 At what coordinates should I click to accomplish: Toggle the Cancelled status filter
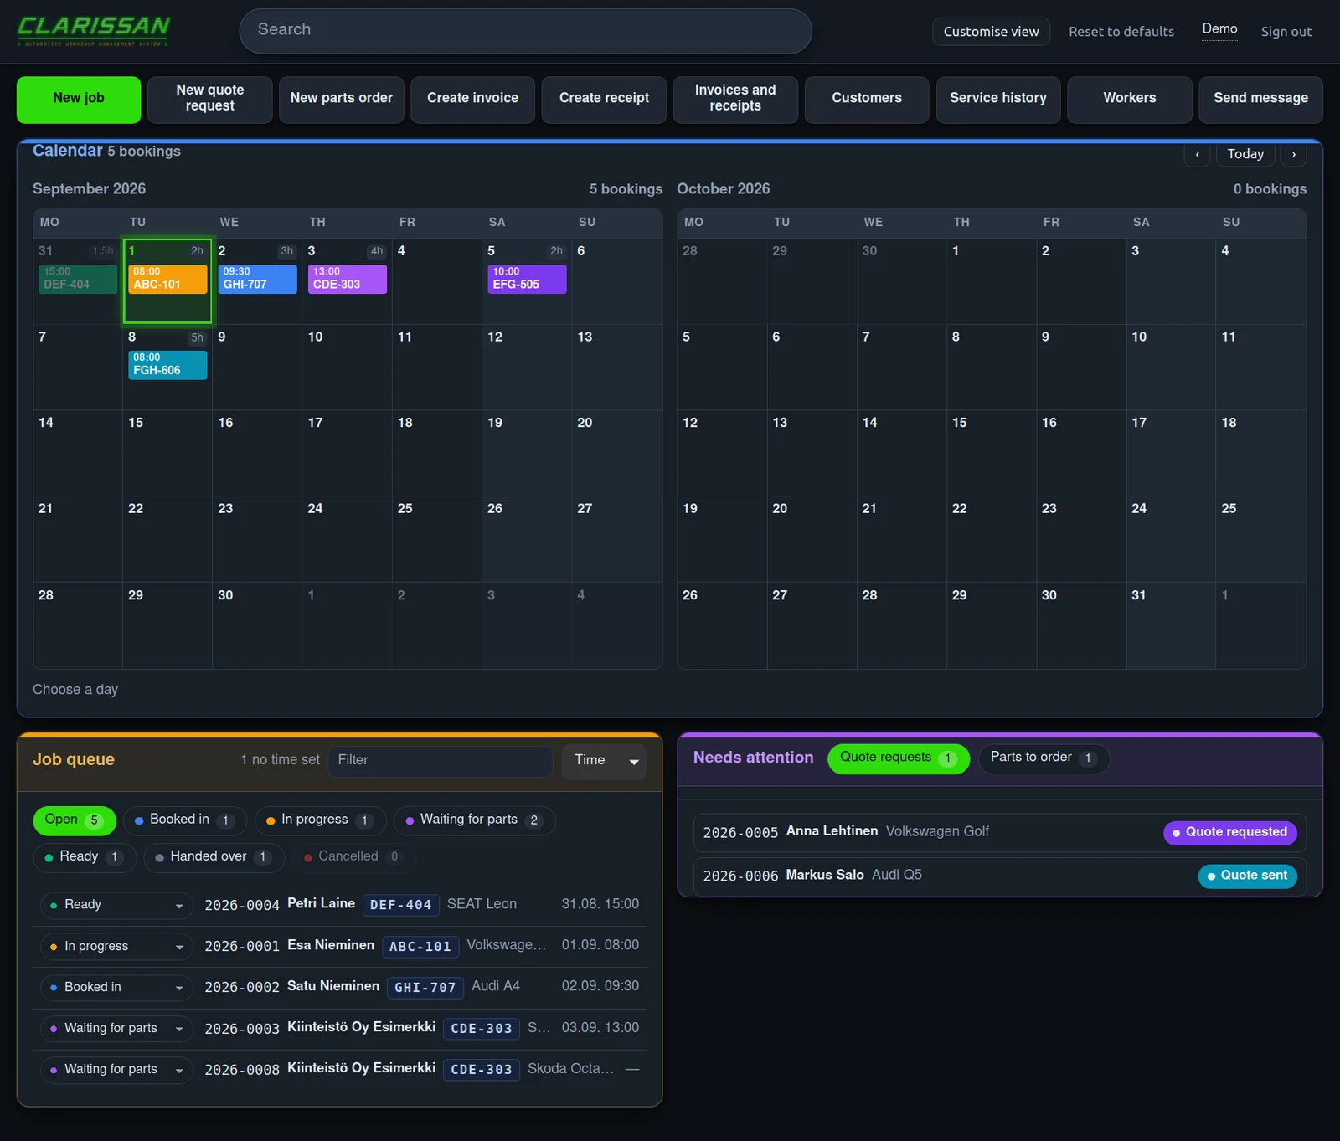pos(354,857)
